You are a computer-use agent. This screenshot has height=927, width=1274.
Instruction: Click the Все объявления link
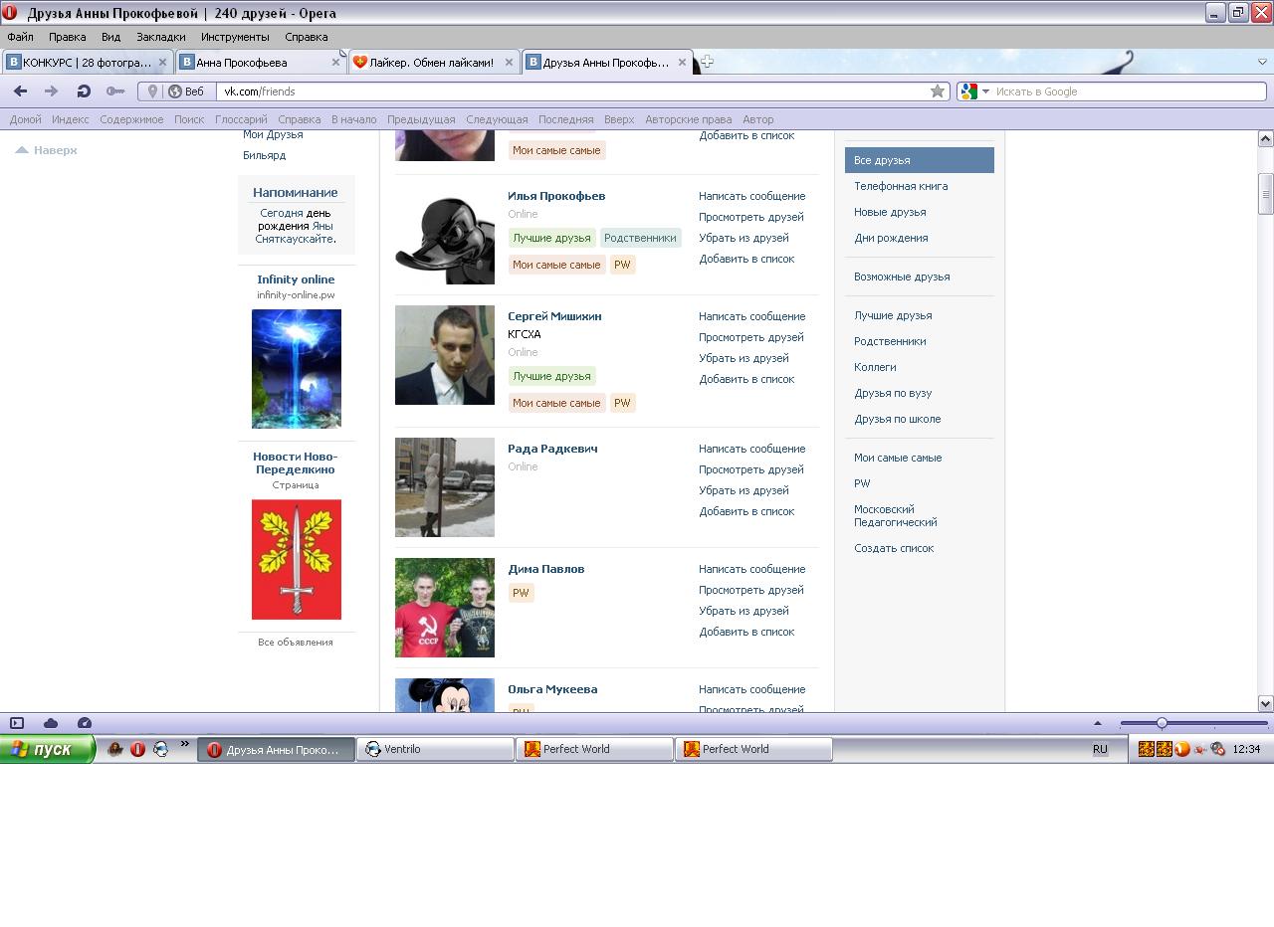[x=296, y=643]
